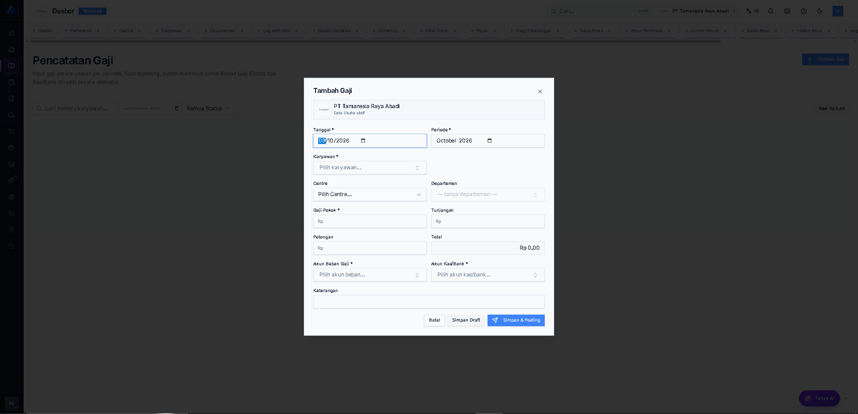Open the settings gear sidebar icon
Viewport: 858px width, 414px height.
(x=12, y=197)
